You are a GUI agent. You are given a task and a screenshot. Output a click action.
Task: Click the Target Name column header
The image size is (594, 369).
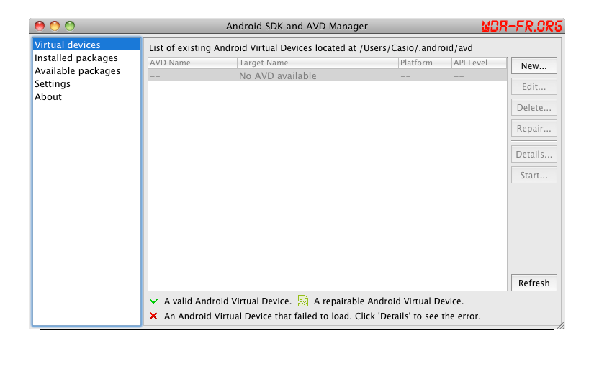click(317, 63)
